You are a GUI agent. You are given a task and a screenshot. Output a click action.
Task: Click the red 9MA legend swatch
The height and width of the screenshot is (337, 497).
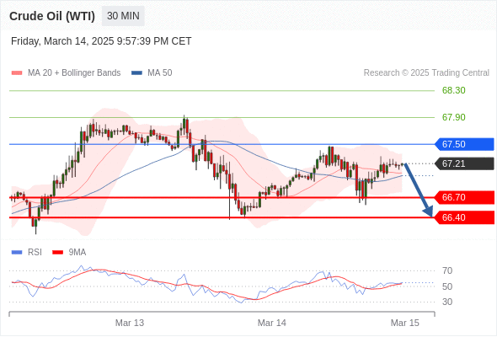tap(57, 253)
